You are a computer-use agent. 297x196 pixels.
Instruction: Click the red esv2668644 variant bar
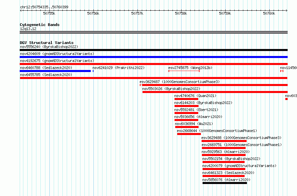tap(189, 134)
